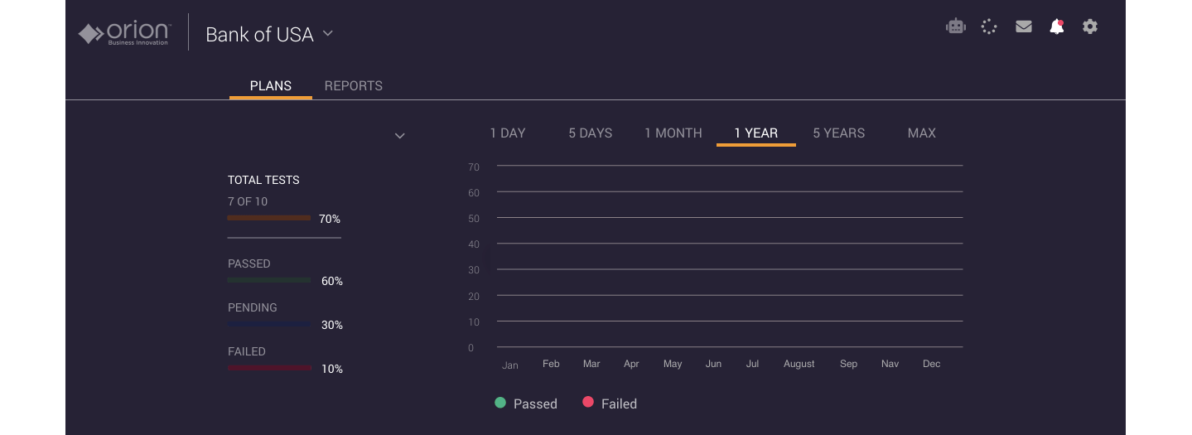
Task: Select the Max time range
Action: pyautogui.click(x=922, y=133)
